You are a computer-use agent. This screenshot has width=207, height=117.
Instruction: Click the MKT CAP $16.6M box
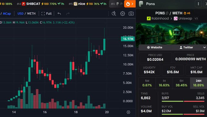(196, 70)
